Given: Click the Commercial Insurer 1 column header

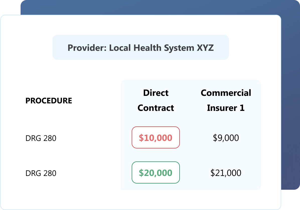Looking at the screenshot, I should click(226, 100).
